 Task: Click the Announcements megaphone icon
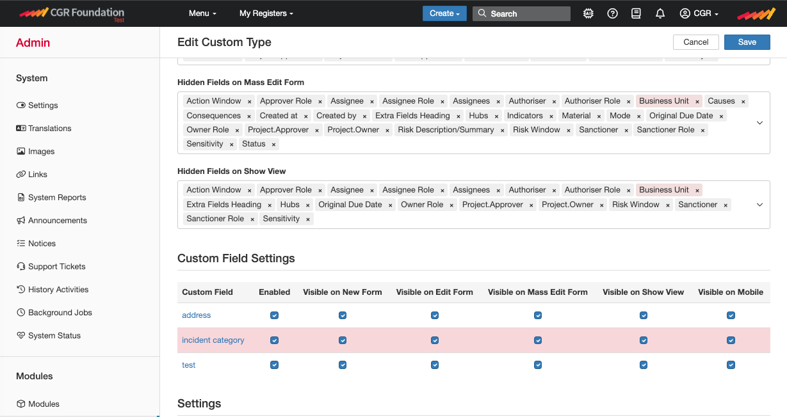(x=21, y=220)
